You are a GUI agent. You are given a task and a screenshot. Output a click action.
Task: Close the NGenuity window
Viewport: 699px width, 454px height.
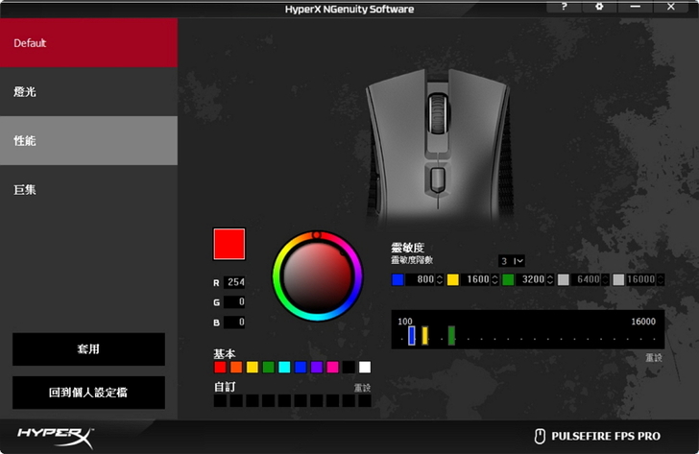click(671, 6)
